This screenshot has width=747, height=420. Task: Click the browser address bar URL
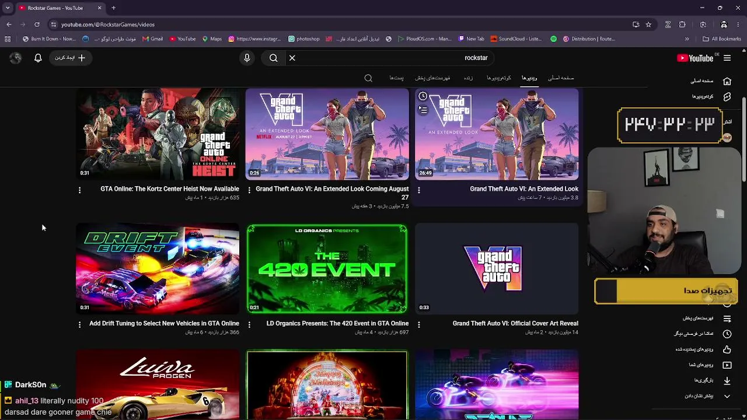108,24
